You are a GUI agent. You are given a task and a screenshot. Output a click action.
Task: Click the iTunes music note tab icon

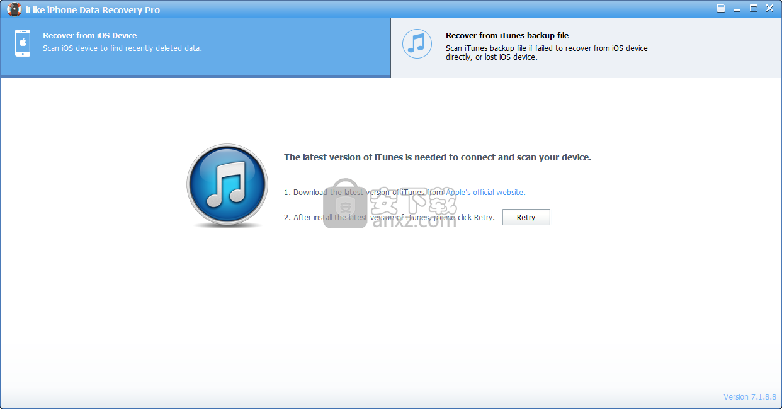pos(417,43)
